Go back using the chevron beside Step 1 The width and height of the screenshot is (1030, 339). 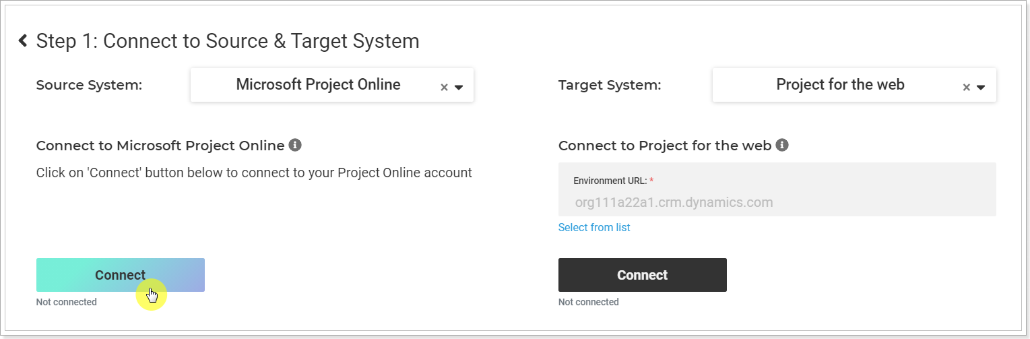[x=23, y=41]
